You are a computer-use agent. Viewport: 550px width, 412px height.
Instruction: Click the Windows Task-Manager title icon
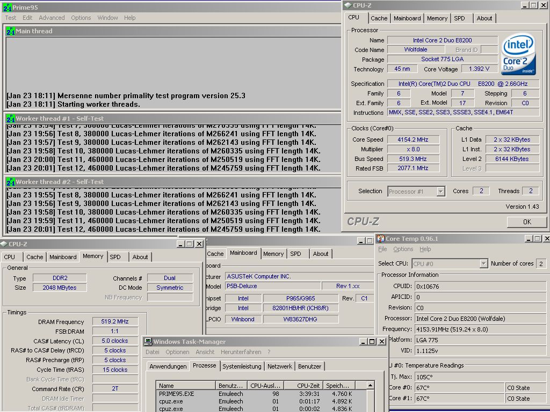tap(148, 342)
